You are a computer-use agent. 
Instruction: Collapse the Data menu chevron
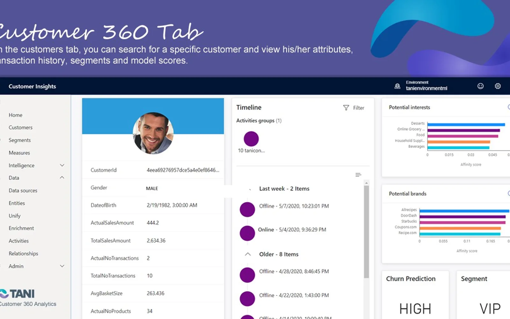(62, 178)
